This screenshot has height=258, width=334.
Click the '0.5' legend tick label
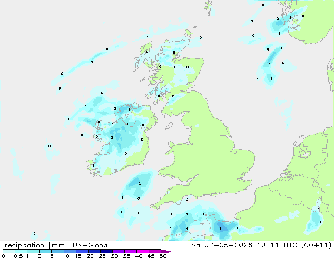click(18, 256)
